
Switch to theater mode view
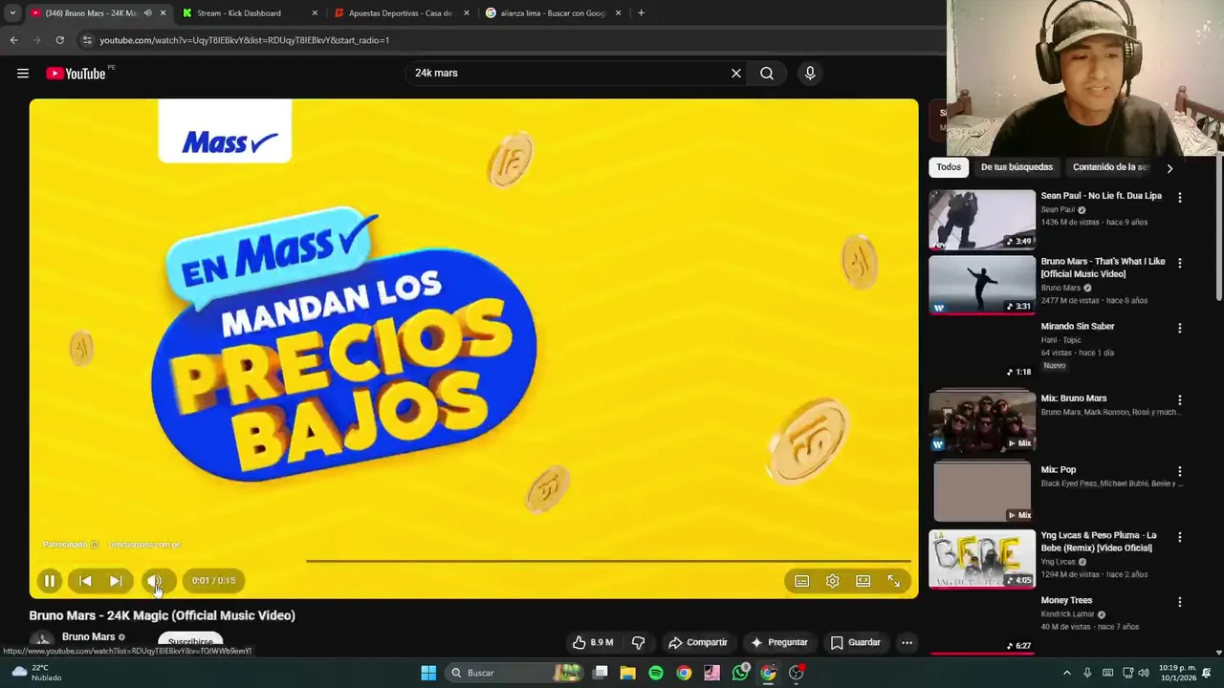(x=863, y=581)
